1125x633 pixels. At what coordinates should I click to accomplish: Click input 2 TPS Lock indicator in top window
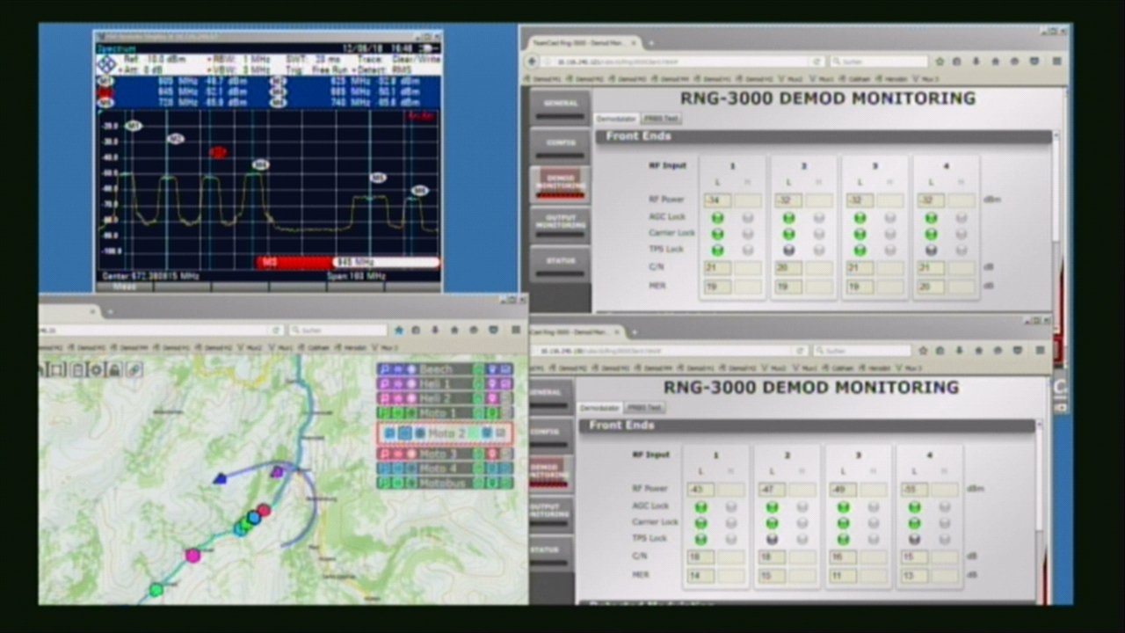click(x=788, y=250)
